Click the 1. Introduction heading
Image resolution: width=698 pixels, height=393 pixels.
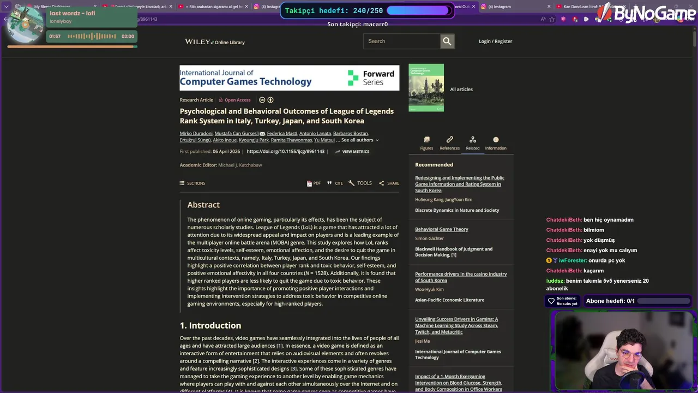[210, 325]
